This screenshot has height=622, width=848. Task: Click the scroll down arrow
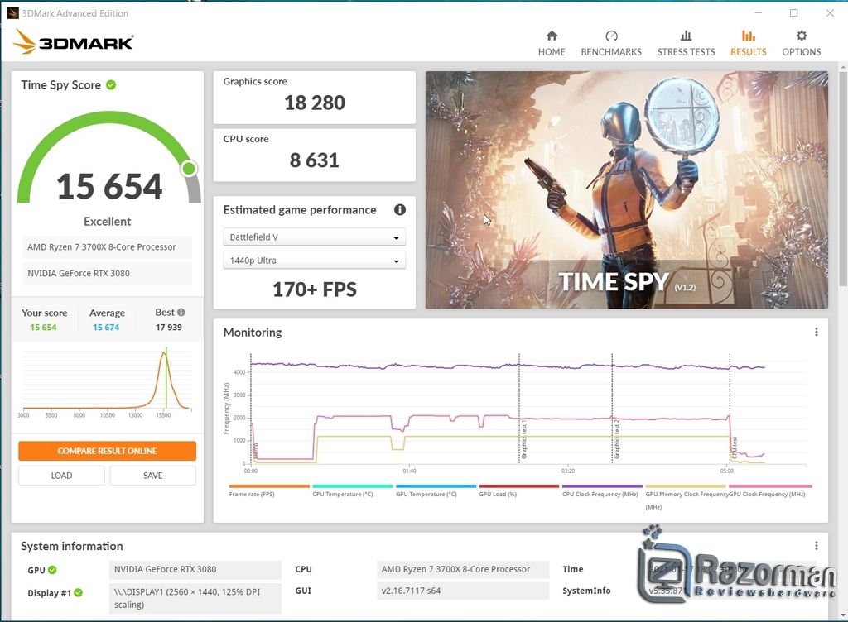[842, 615]
